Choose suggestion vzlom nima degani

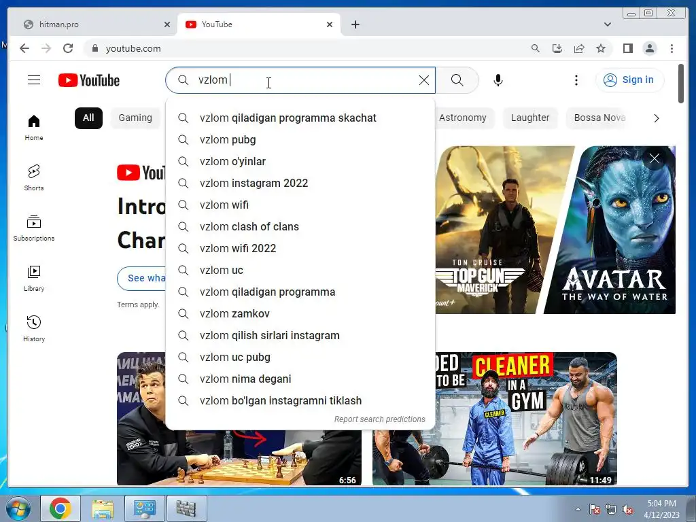[x=300, y=379]
